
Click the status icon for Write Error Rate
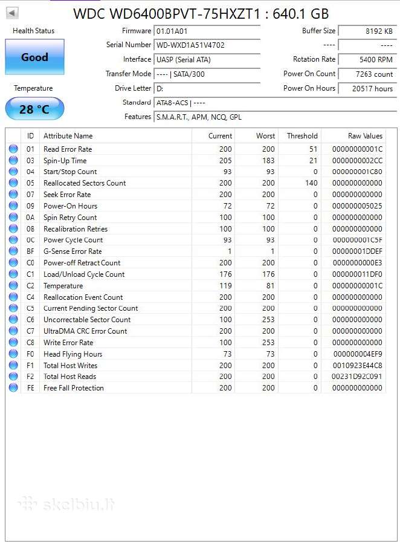13,343
